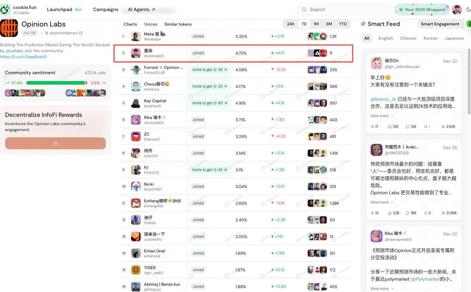471x292 pixels.
Task: Open Kay Capital keyahayek avatar
Action: point(136,103)
